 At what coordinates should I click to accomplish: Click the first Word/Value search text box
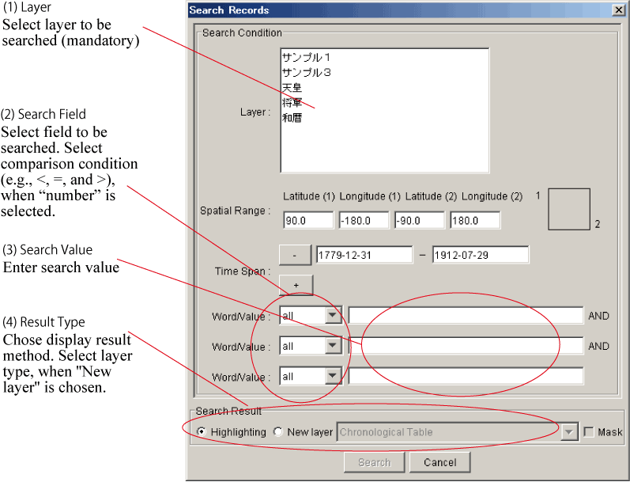tap(466, 316)
